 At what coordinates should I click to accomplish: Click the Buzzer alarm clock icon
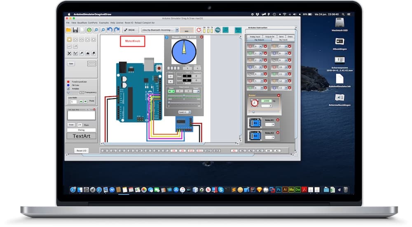click(254, 103)
